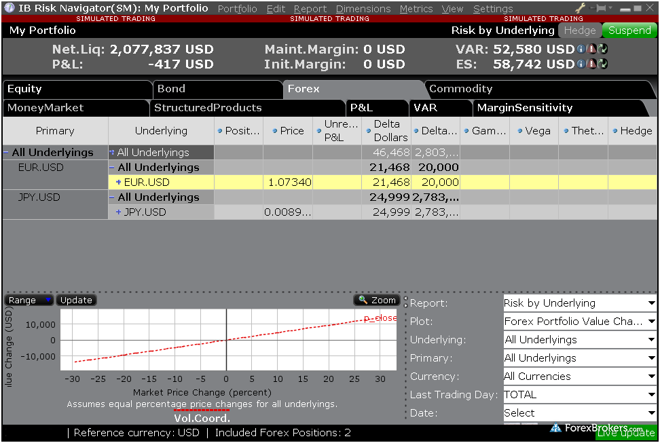660x443 pixels.
Task: Toggle the Live update button
Action: point(626,434)
